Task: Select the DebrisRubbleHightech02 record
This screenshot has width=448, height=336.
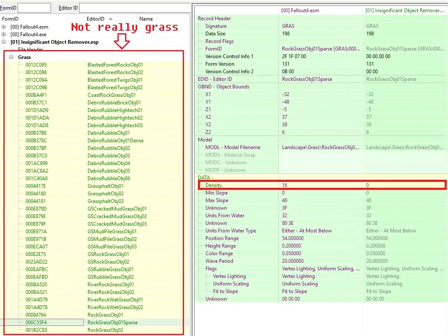Action: click(x=115, y=118)
